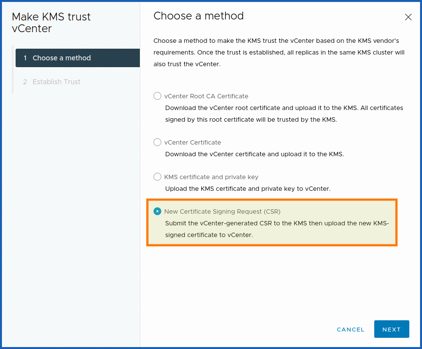Click the highlighted CSR selected radio indicator

click(x=157, y=211)
